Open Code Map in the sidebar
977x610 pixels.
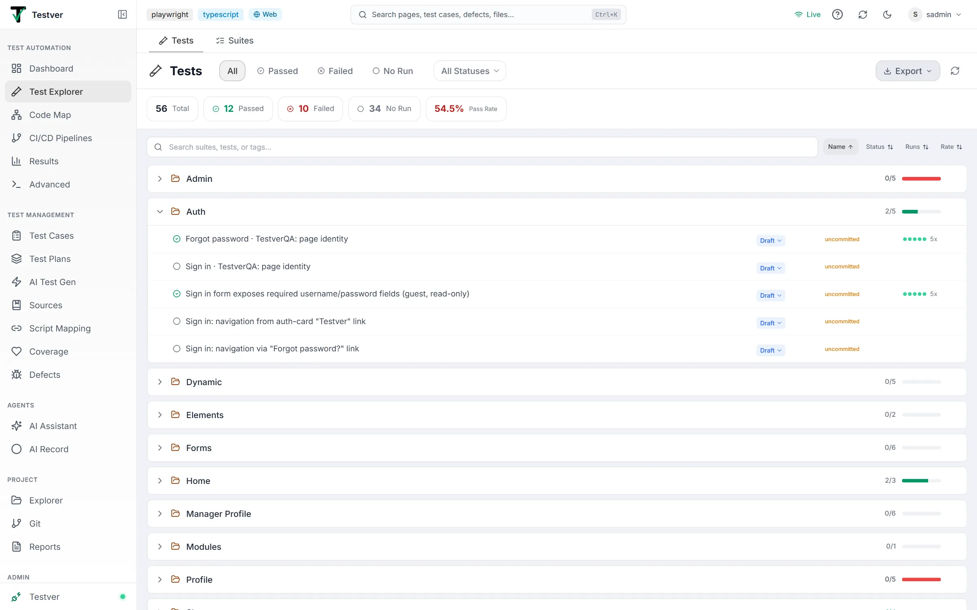point(68,115)
